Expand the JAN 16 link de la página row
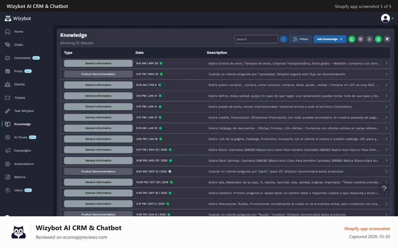This screenshot has width=398, height=248. pos(386,139)
